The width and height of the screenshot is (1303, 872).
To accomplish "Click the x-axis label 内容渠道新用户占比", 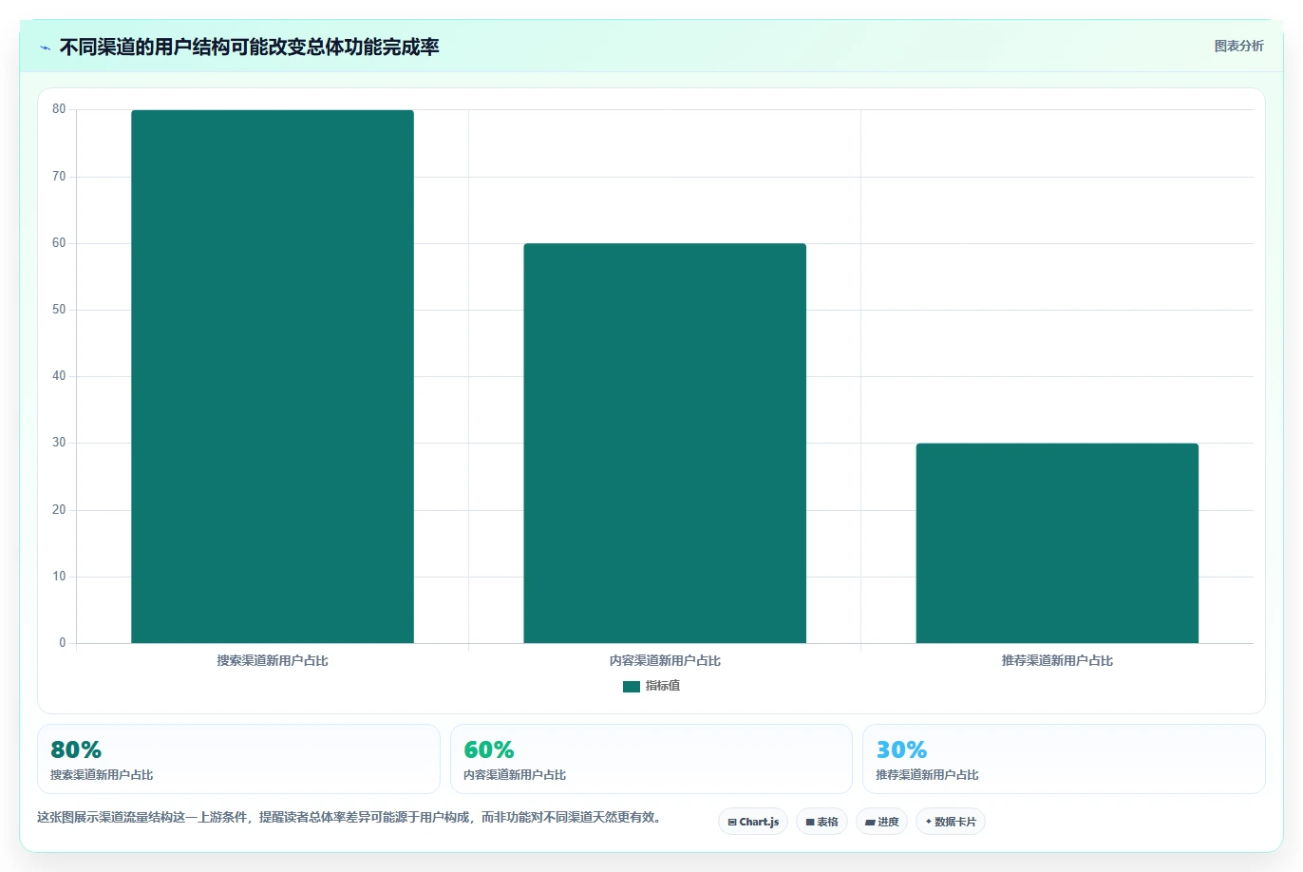I will (x=665, y=661).
